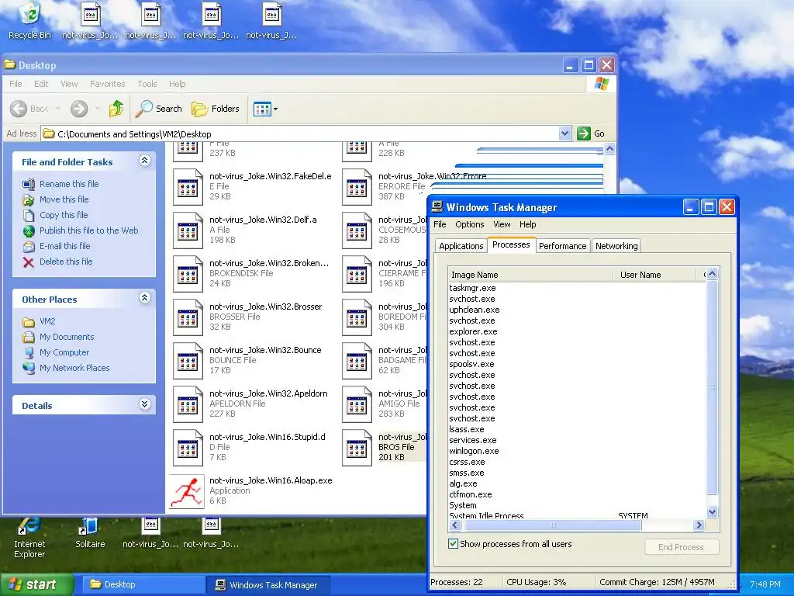Select uphclean.exe process row

point(577,310)
